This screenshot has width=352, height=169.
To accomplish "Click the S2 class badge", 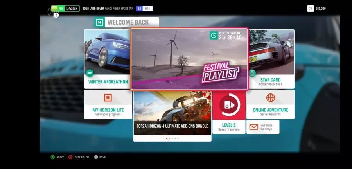I will pyautogui.click(x=139, y=9).
